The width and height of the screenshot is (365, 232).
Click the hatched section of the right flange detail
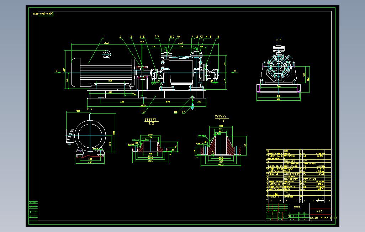coord(221,146)
